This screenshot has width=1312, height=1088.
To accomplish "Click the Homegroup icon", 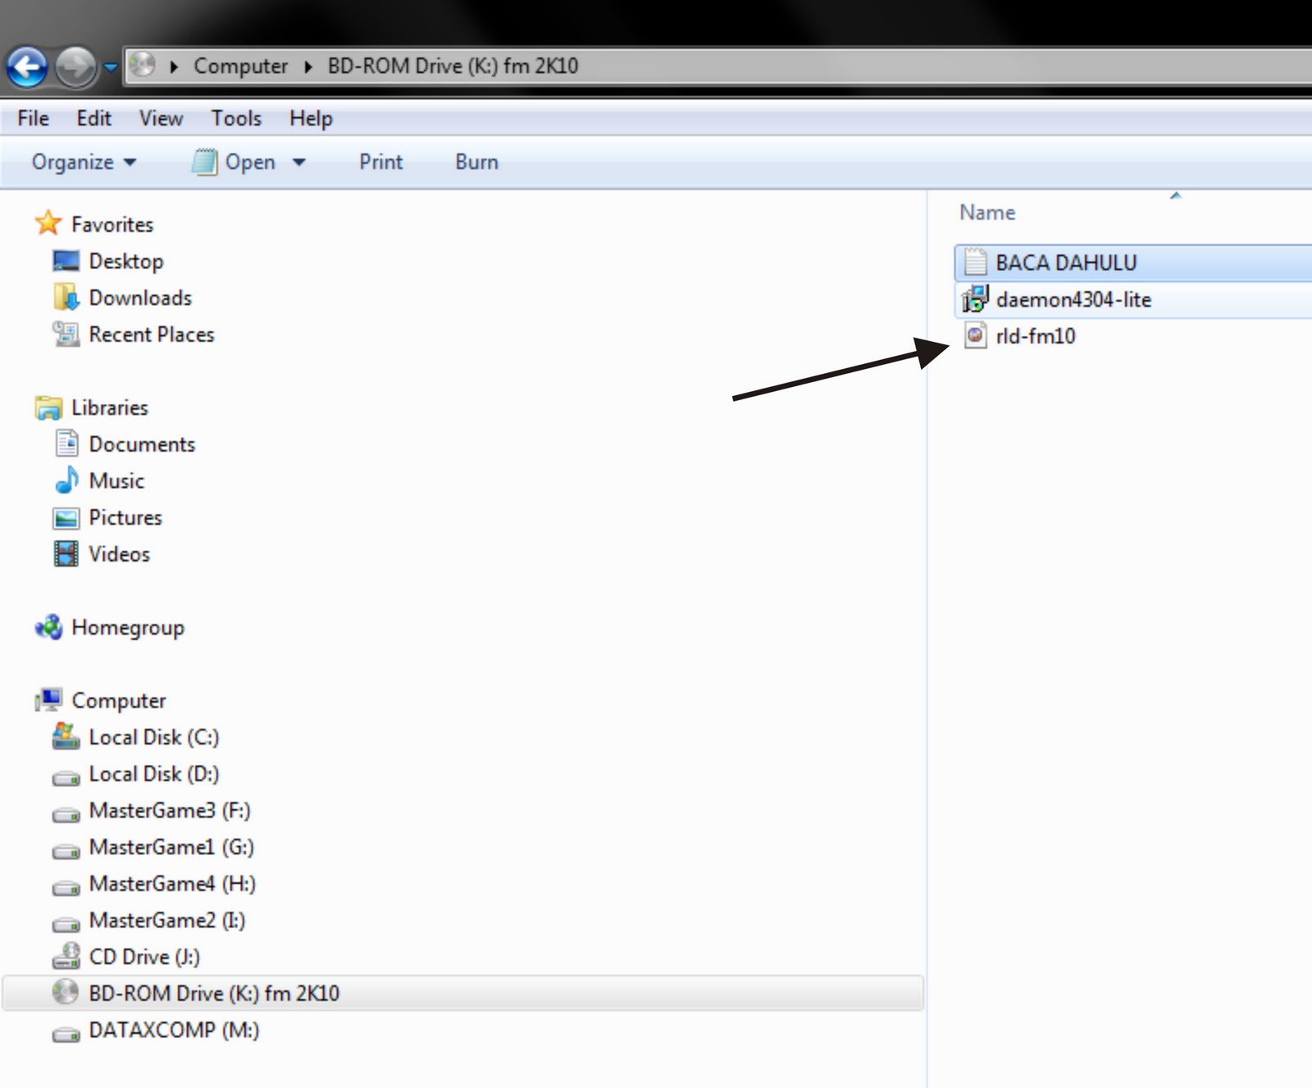I will 48,627.
